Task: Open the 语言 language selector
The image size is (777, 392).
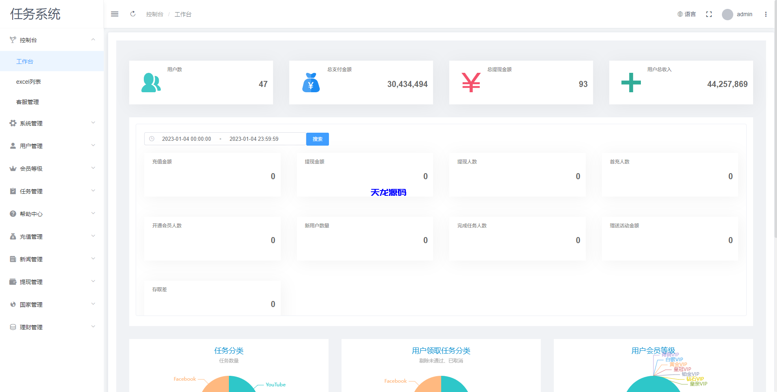Action: click(687, 14)
